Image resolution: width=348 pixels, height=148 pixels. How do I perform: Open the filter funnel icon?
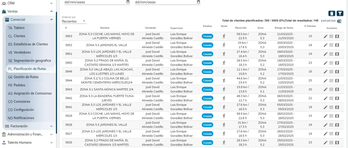click(340, 13)
